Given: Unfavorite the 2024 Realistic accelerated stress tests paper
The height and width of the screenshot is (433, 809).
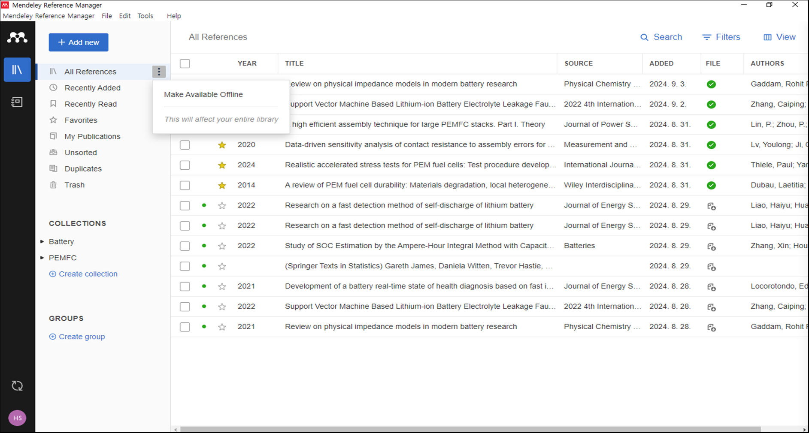Looking at the screenshot, I should click(222, 165).
